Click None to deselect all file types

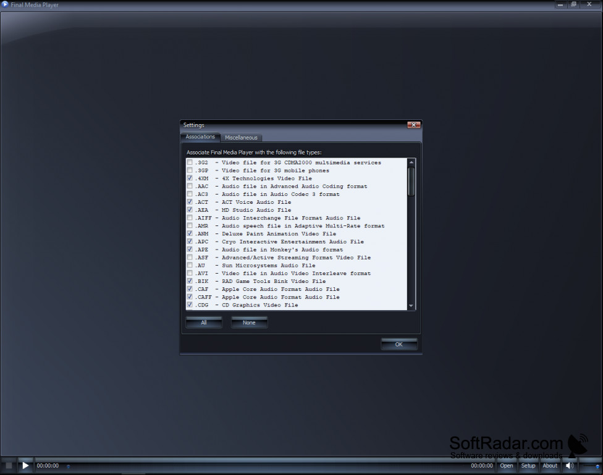(249, 322)
